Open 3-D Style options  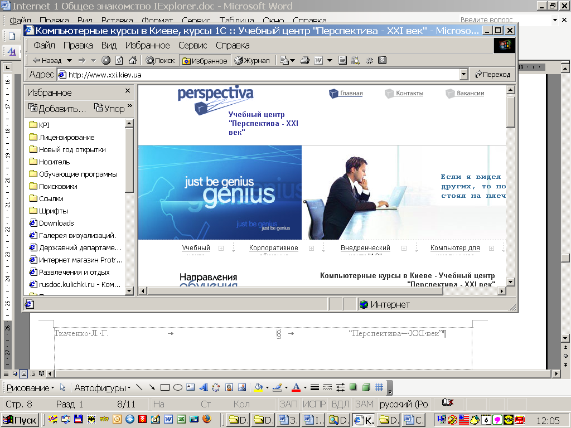click(366, 388)
